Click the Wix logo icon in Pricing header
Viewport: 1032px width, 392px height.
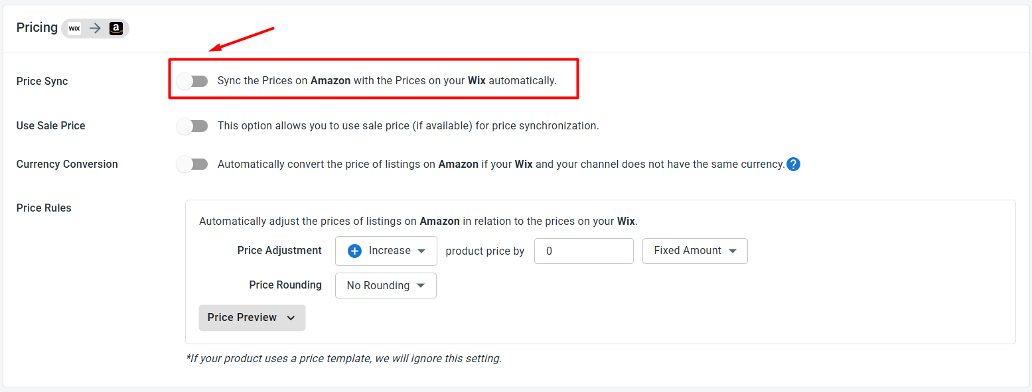tap(74, 29)
